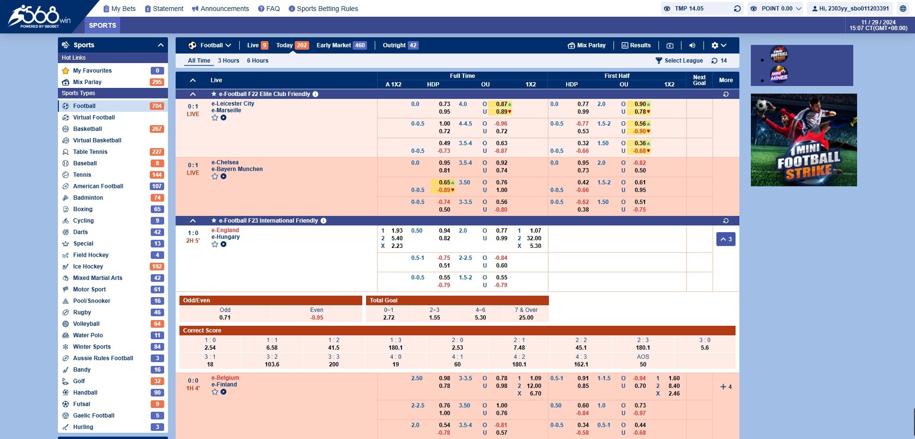Viewport: 915px width, 439px height.
Task: Open the Results page
Action: click(636, 45)
